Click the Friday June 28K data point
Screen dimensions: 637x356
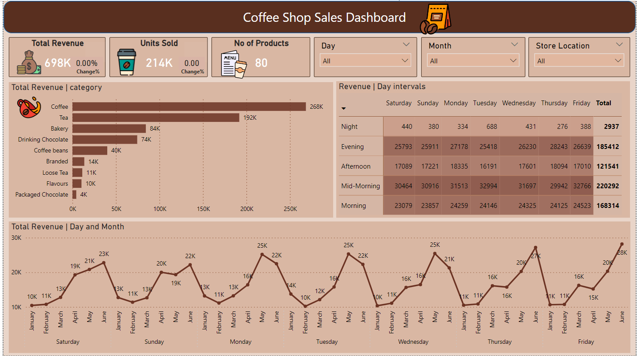point(621,245)
